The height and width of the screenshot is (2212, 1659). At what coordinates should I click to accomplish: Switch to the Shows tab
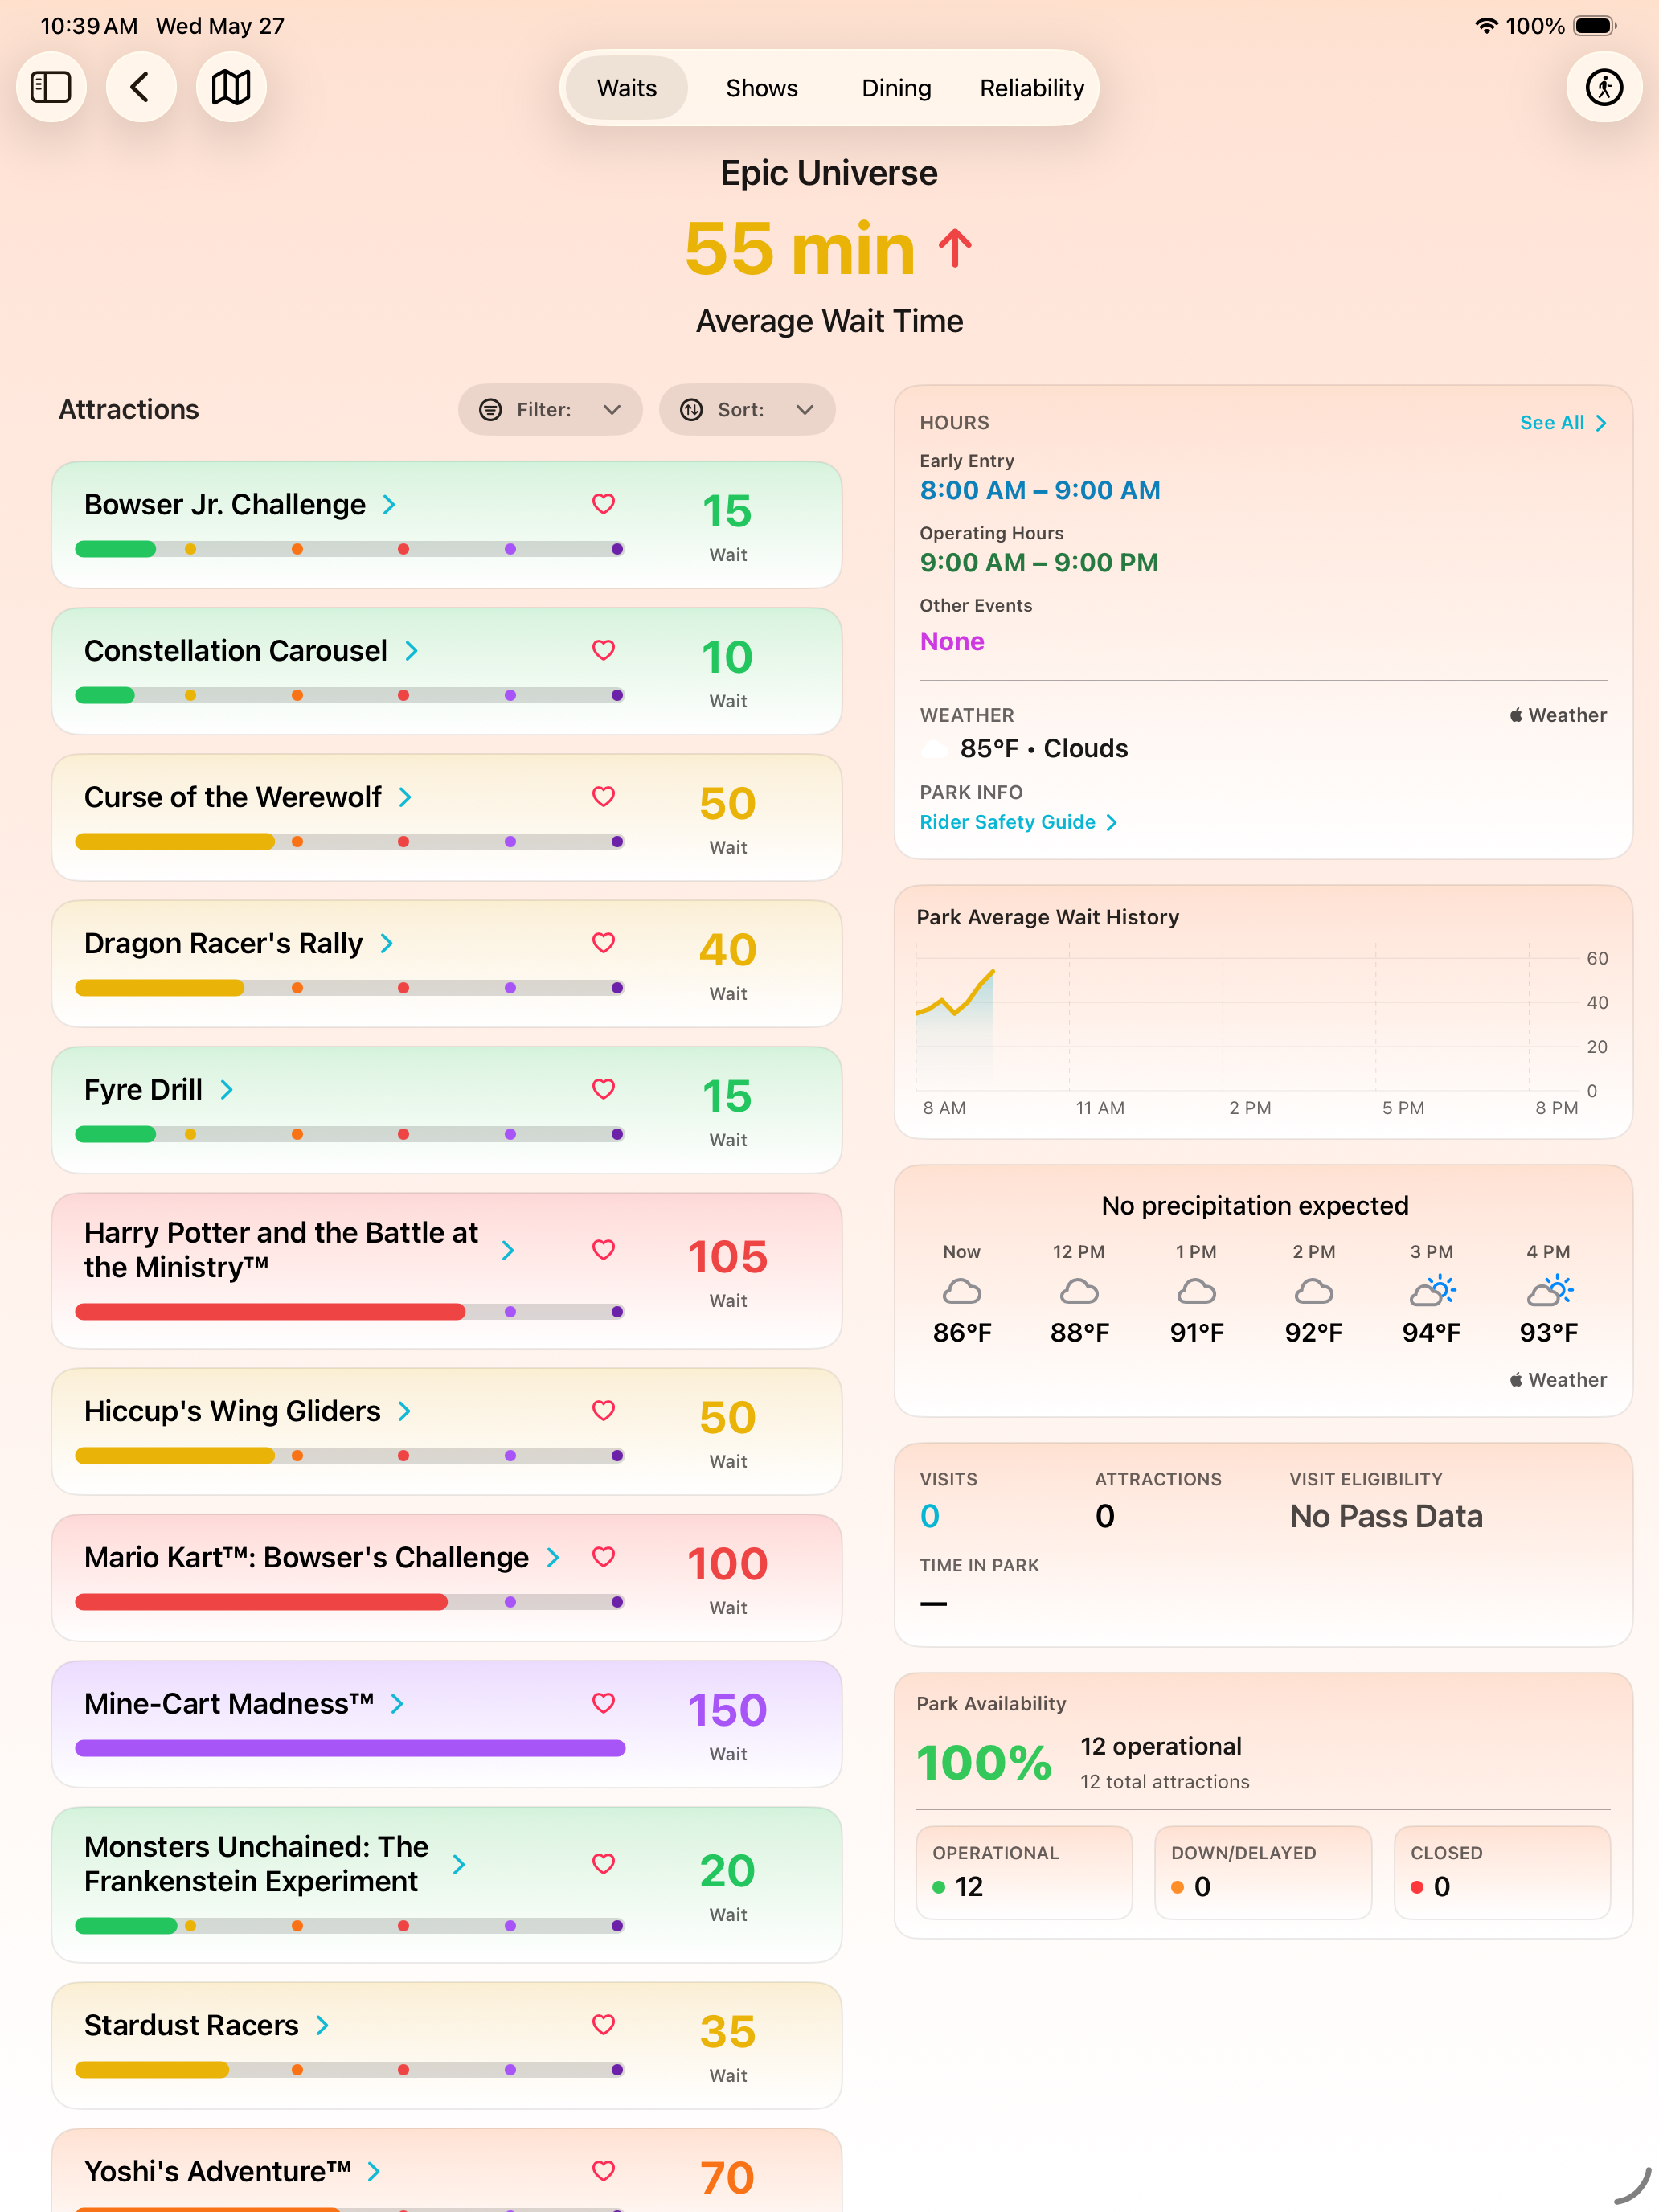tap(761, 88)
